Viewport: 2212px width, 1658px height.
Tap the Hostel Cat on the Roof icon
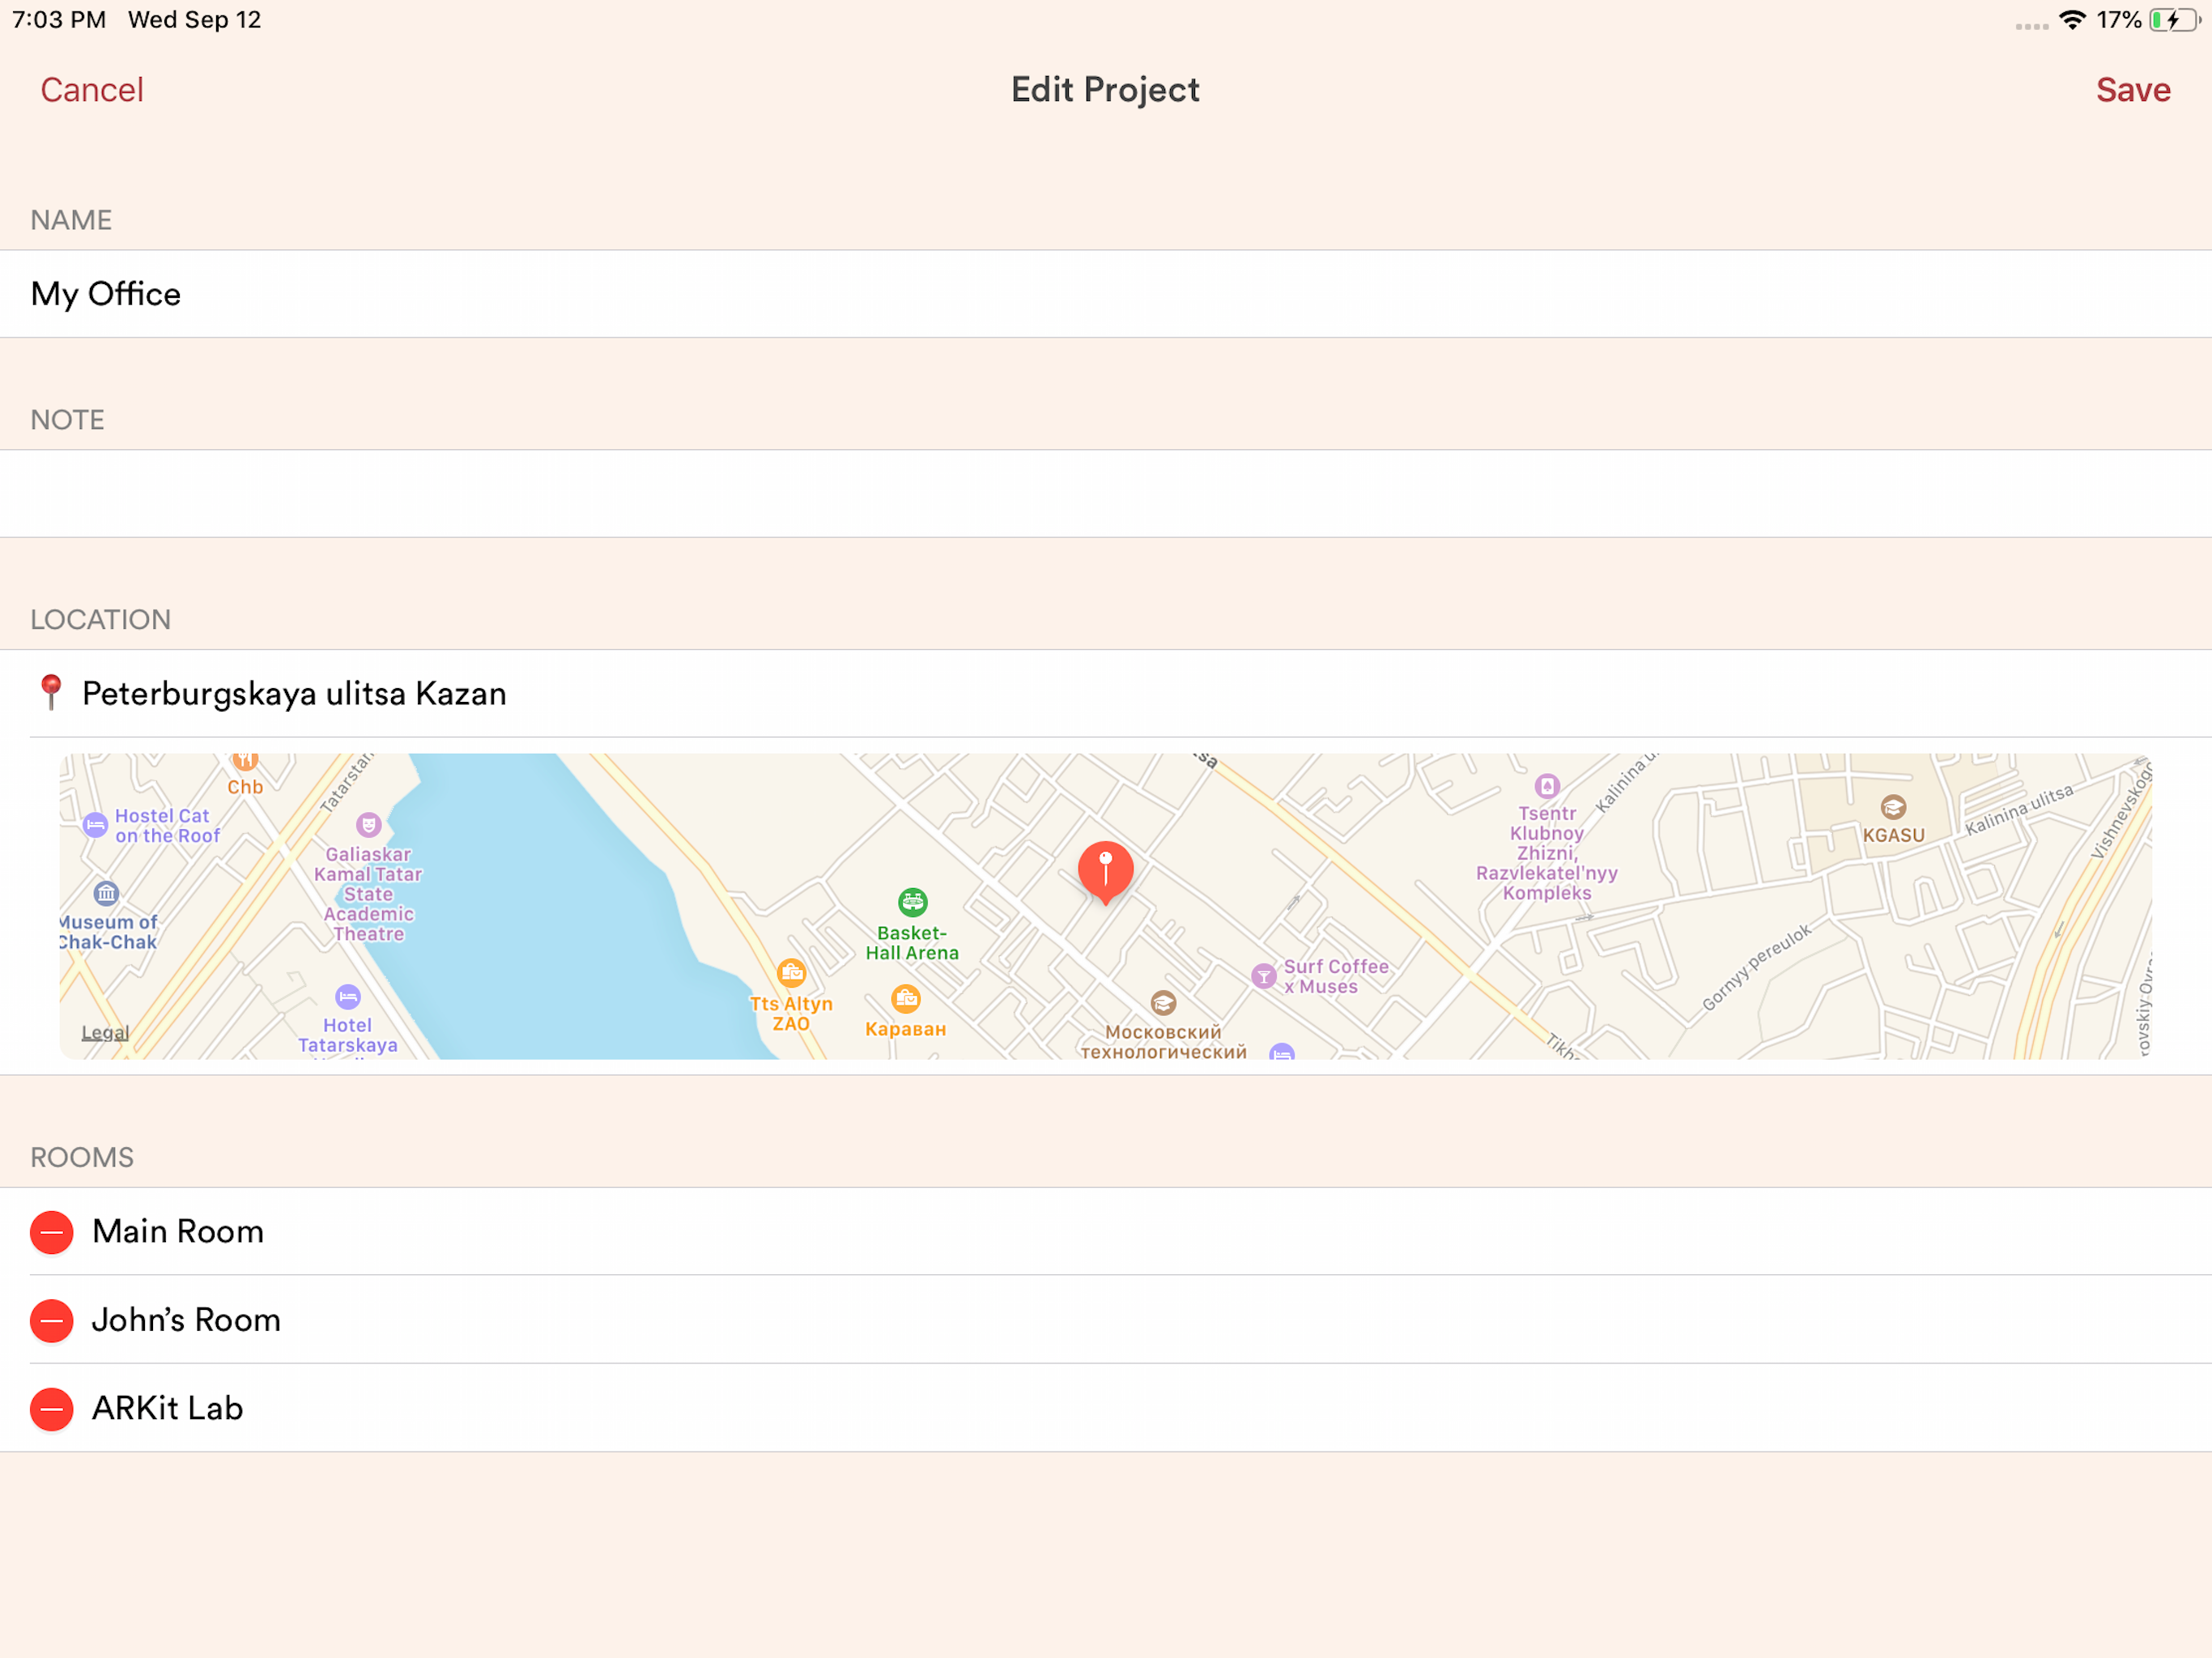(x=95, y=825)
